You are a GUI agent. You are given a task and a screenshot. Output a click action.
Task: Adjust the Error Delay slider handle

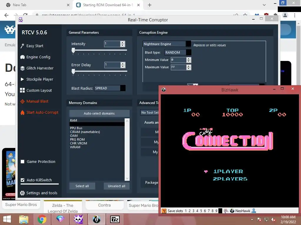pos(73,72)
